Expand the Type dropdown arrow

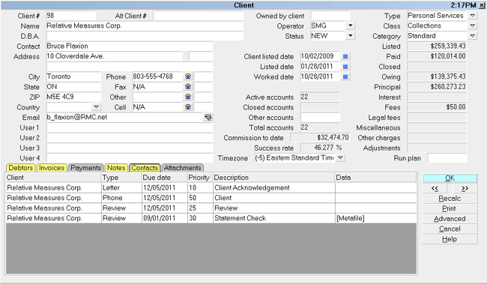point(473,16)
